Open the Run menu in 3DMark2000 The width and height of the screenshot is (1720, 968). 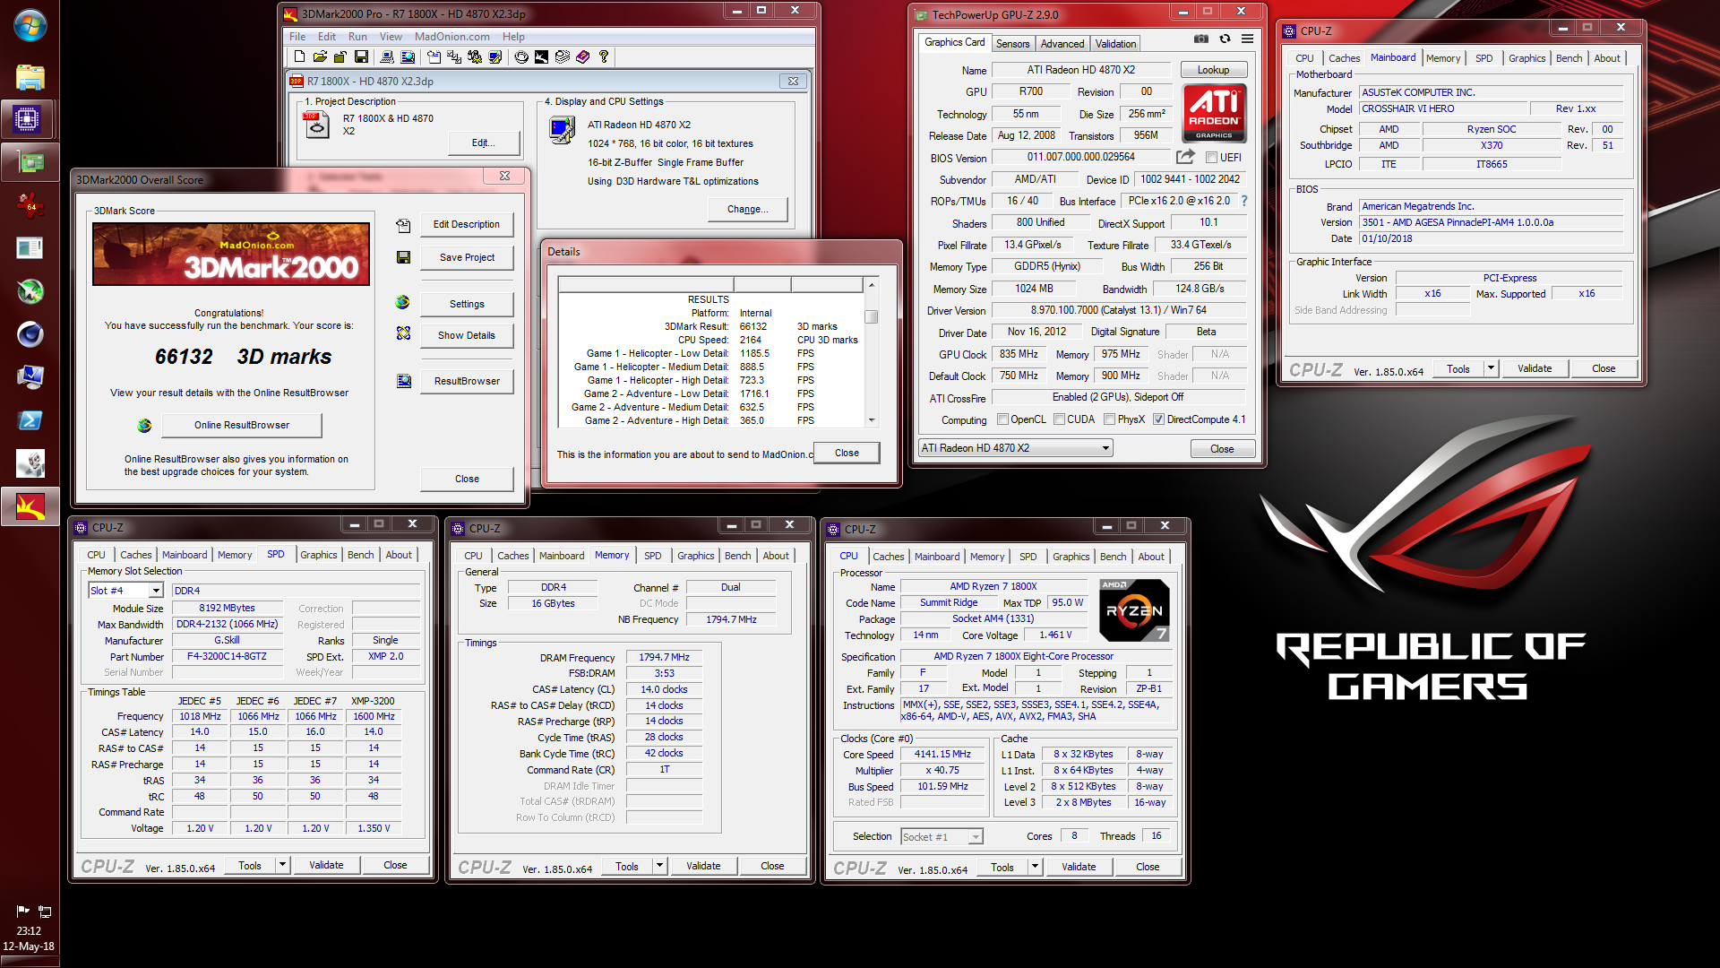click(357, 37)
